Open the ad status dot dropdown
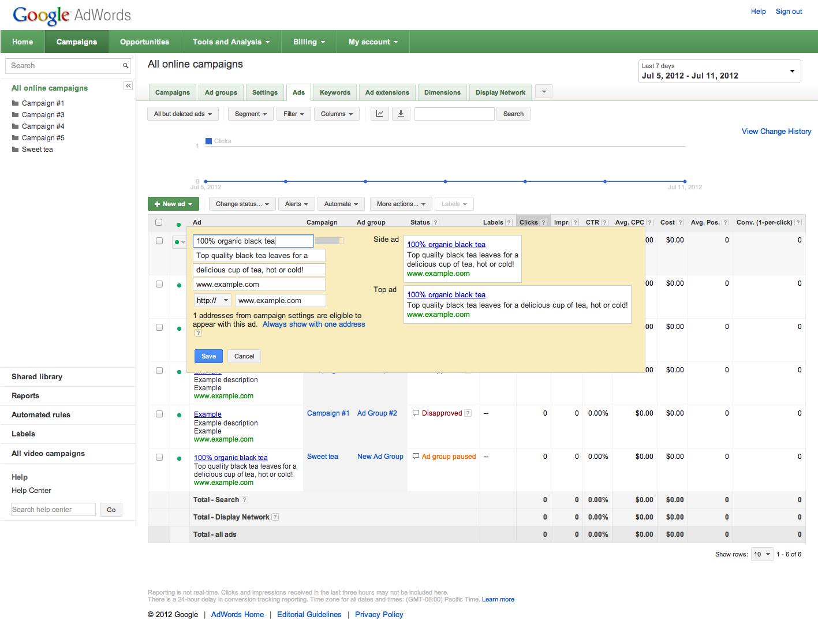The height and width of the screenshot is (639, 818). [x=180, y=242]
